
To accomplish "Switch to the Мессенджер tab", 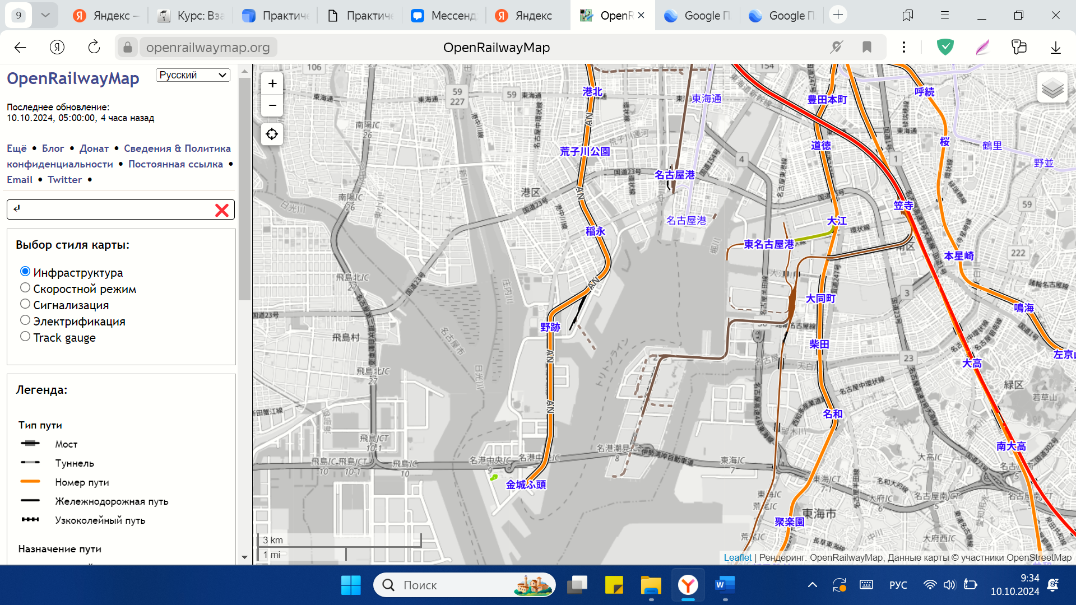I will [x=443, y=16].
